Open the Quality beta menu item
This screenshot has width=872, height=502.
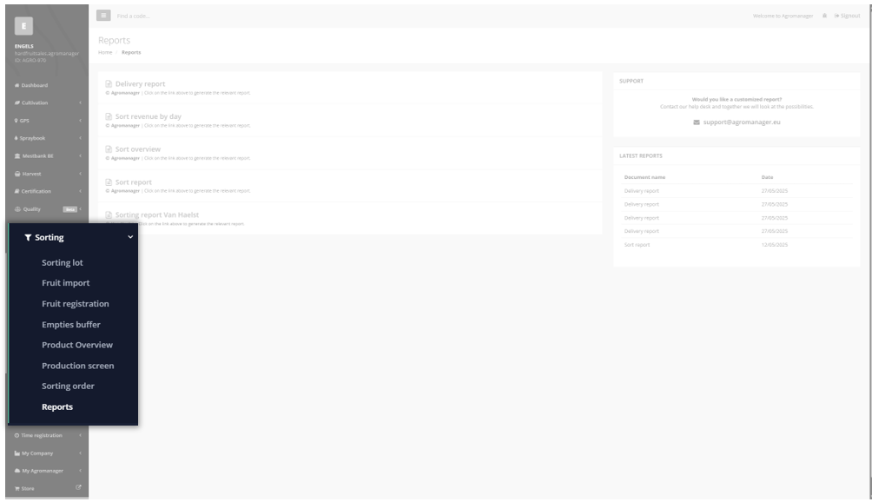click(47, 209)
